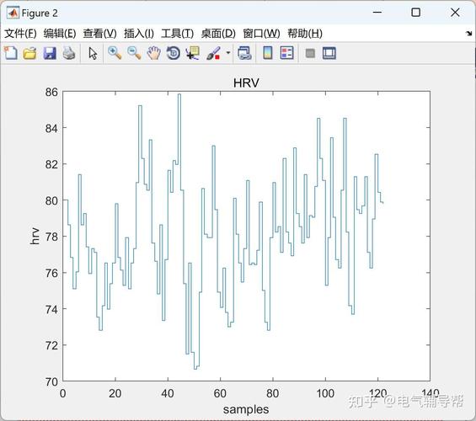This screenshot has width=476, height=421.
Task: Click the hrv y-axis label
Action: (x=35, y=236)
